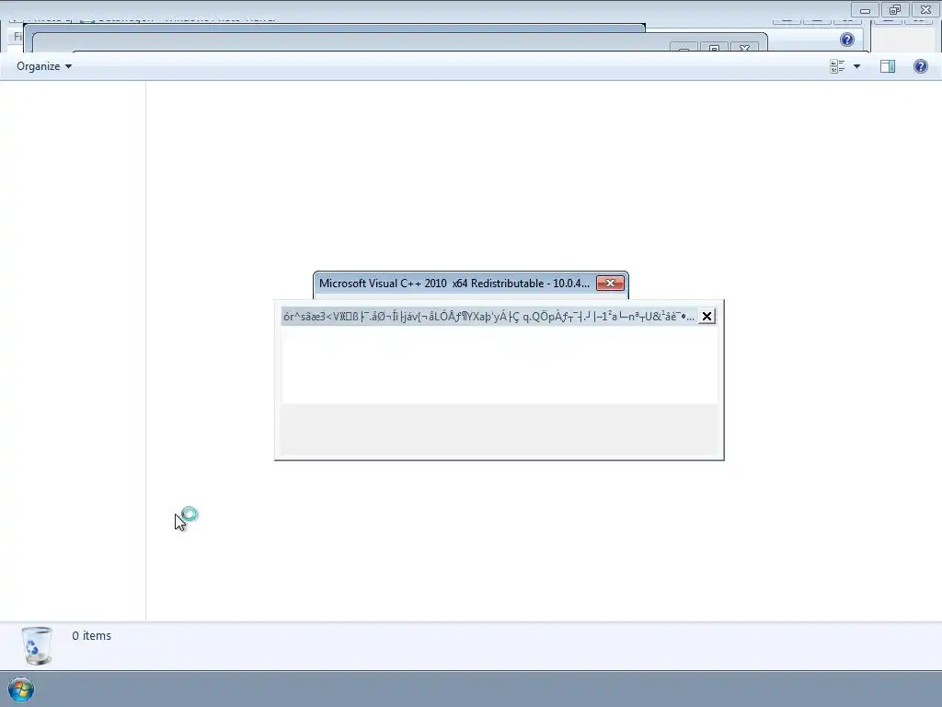Close the front Explorer window
This screenshot has height=707, width=942.
tap(925, 10)
